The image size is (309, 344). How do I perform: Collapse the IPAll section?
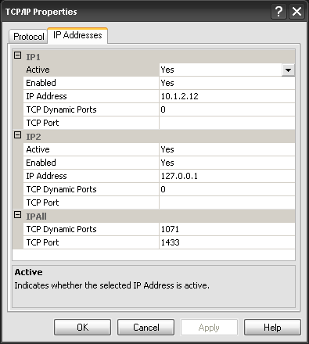17,215
